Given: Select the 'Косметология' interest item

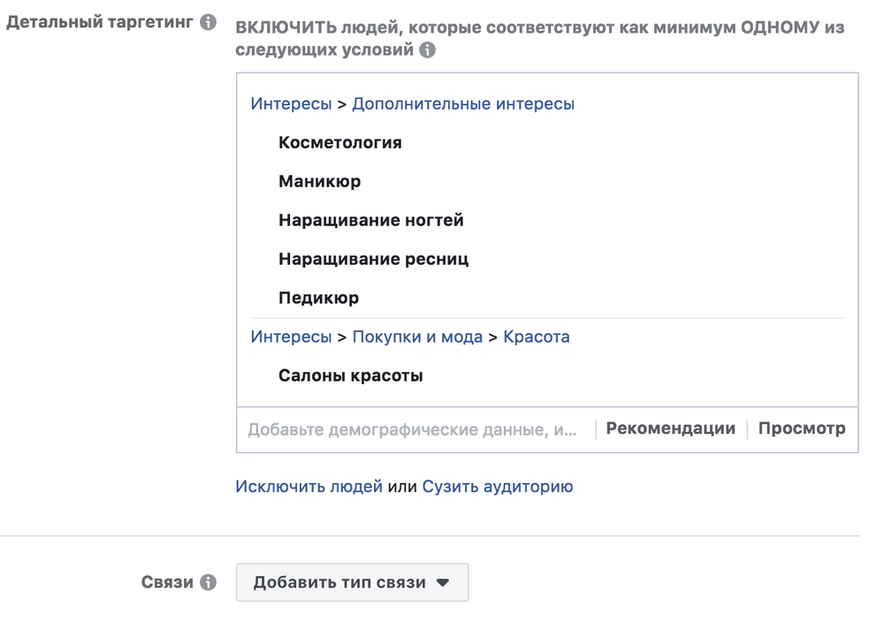Looking at the screenshot, I should (339, 142).
